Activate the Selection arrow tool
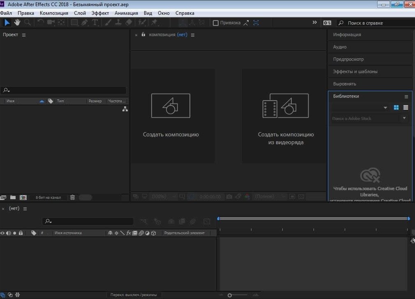 click(x=7, y=23)
